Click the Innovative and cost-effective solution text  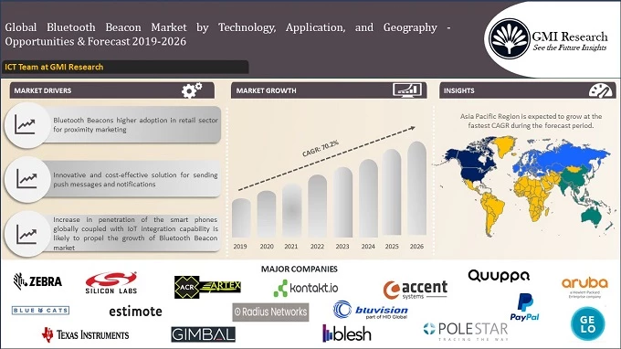[135, 179]
